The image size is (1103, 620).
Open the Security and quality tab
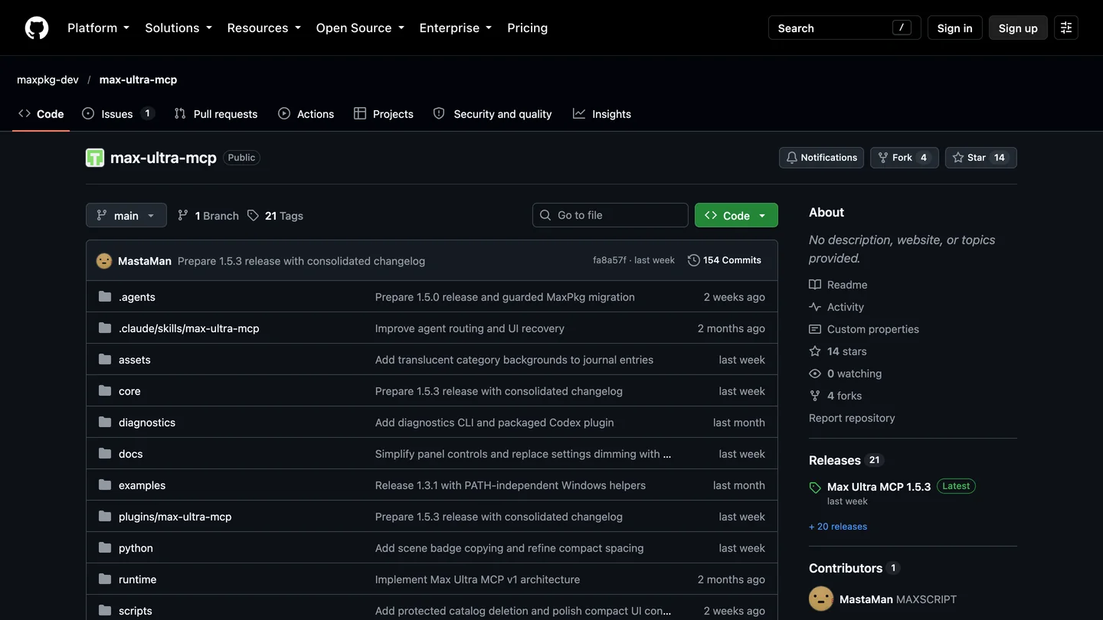(493, 114)
